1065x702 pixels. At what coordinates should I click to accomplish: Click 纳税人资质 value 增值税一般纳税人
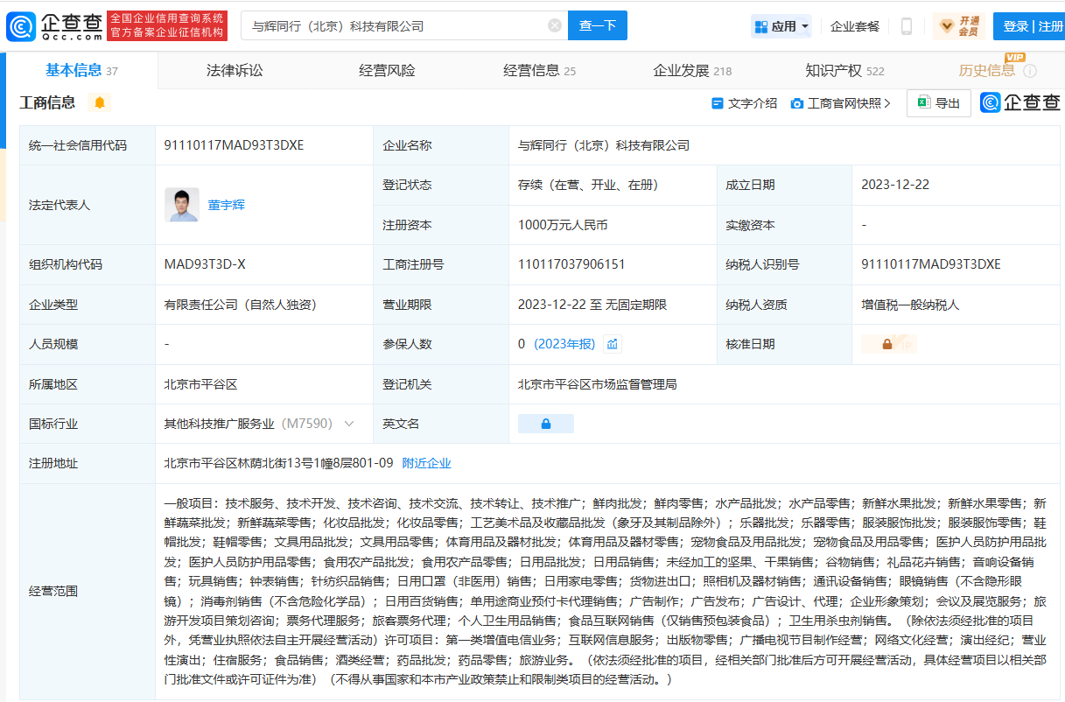910,305
